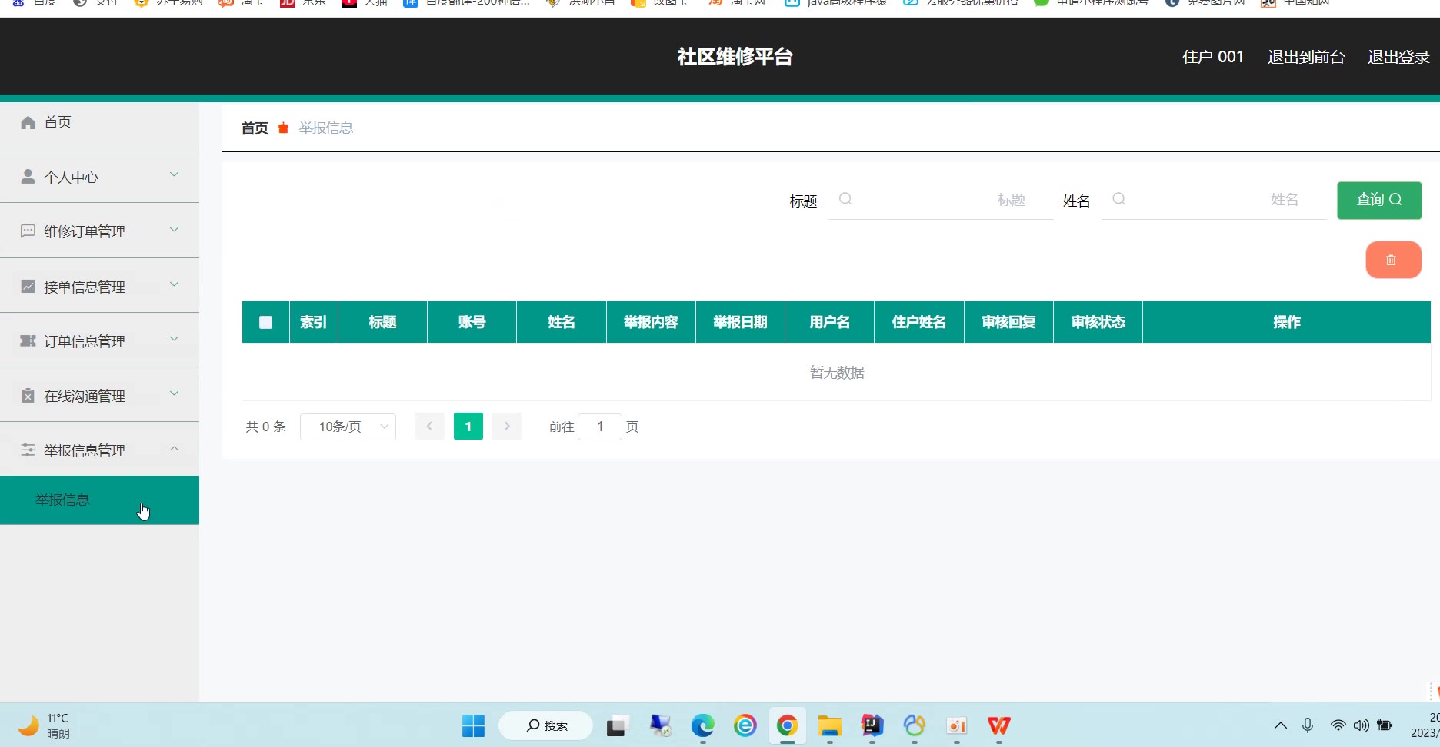The height and width of the screenshot is (747, 1440).
Task: Click the 审核回复 column header
Action: 1008,322
